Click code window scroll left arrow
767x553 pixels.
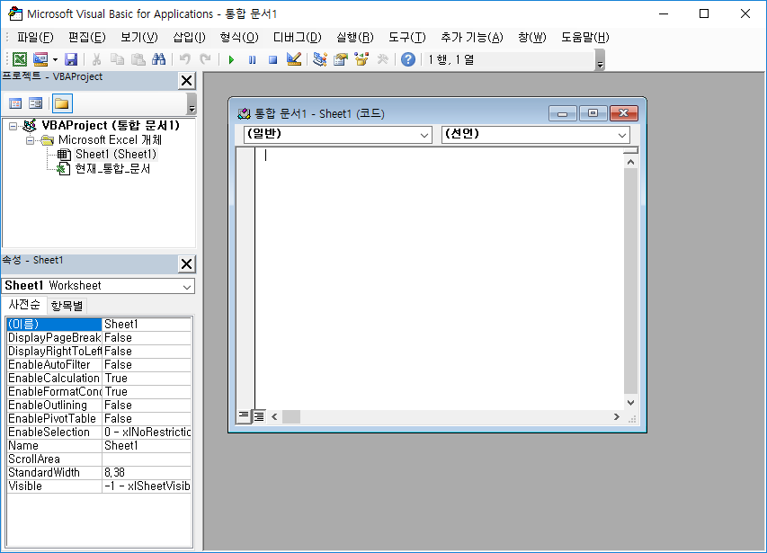click(274, 416)
